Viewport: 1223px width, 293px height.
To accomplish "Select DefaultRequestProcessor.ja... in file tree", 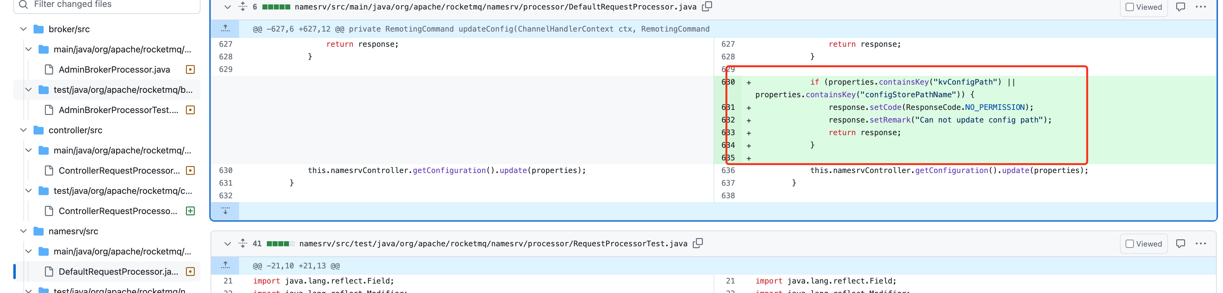I will pos(118,272).
